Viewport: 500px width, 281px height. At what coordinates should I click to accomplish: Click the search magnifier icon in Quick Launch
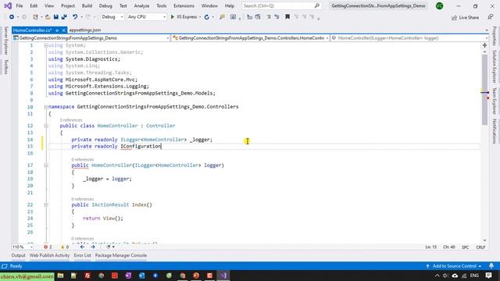316,5
